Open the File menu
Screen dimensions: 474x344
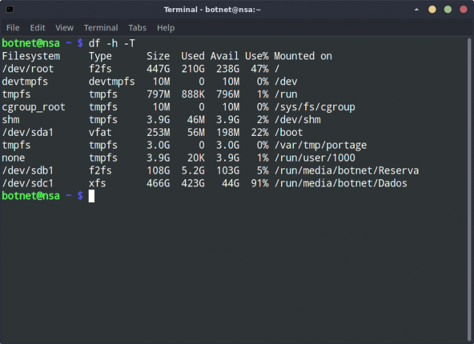(13, 28)
